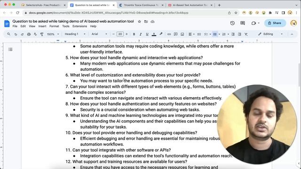Decrease font size minus button

click(113, 34)
